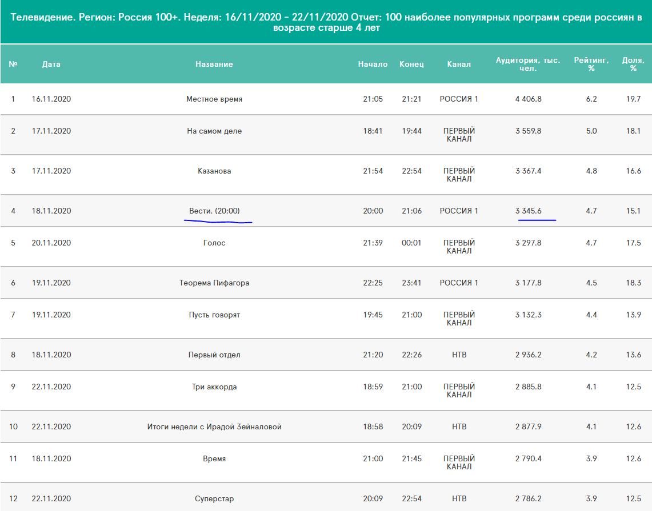The image size is (652, 511).
Task: Click the 'На самом деле' program title
Action: [214, 131]
